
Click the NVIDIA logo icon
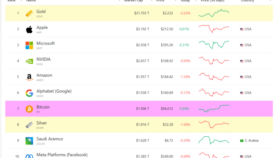(x=29, y=61)
